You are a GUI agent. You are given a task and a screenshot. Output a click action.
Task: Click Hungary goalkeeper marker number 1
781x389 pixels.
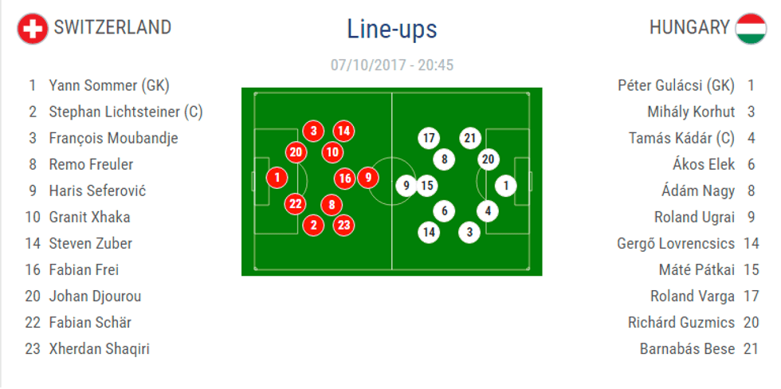(505, 186)
